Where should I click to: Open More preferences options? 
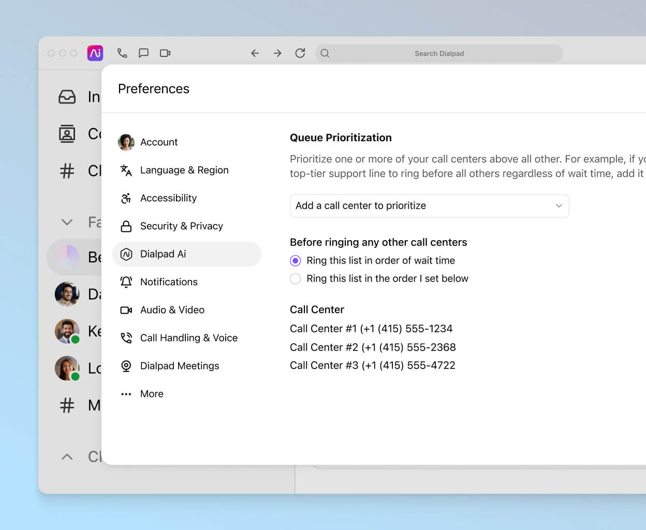(x=151, y=393)
